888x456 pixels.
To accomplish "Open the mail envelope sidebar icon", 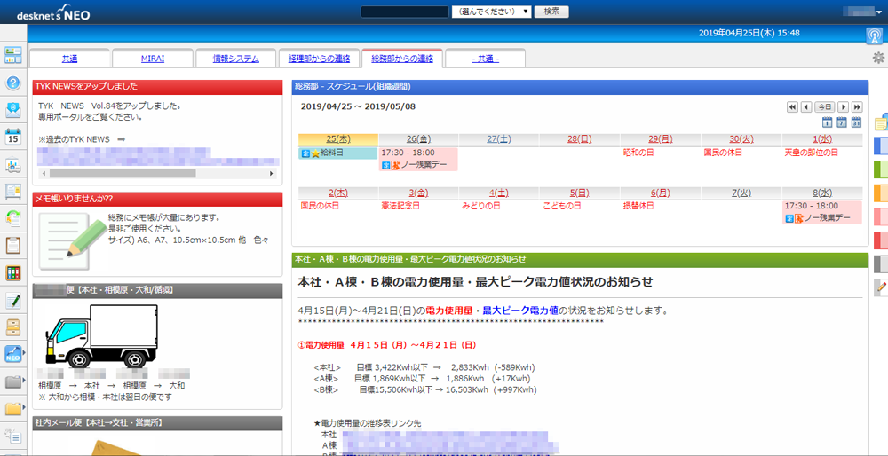I will click(x=13, y=110).
